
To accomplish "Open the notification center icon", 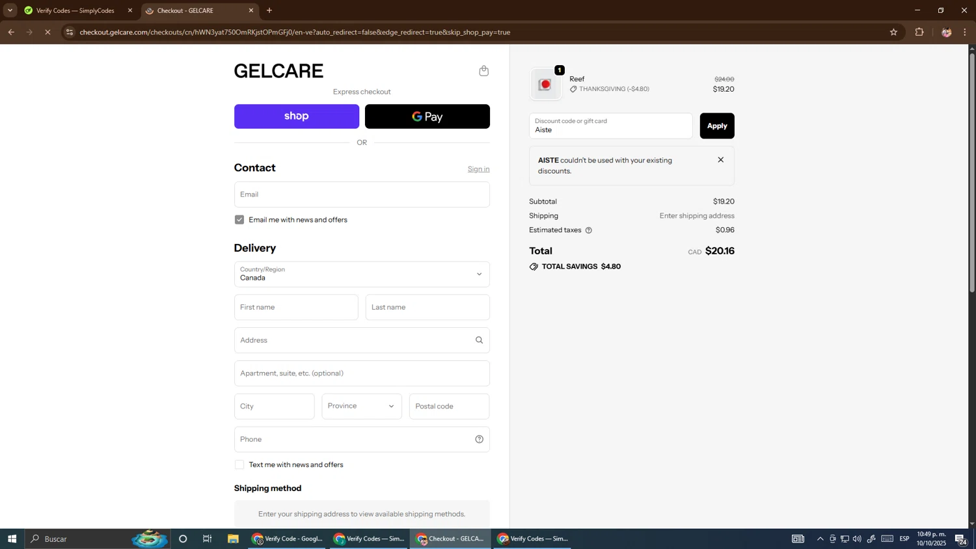I will pyautogui.click(x=962, y=539).
